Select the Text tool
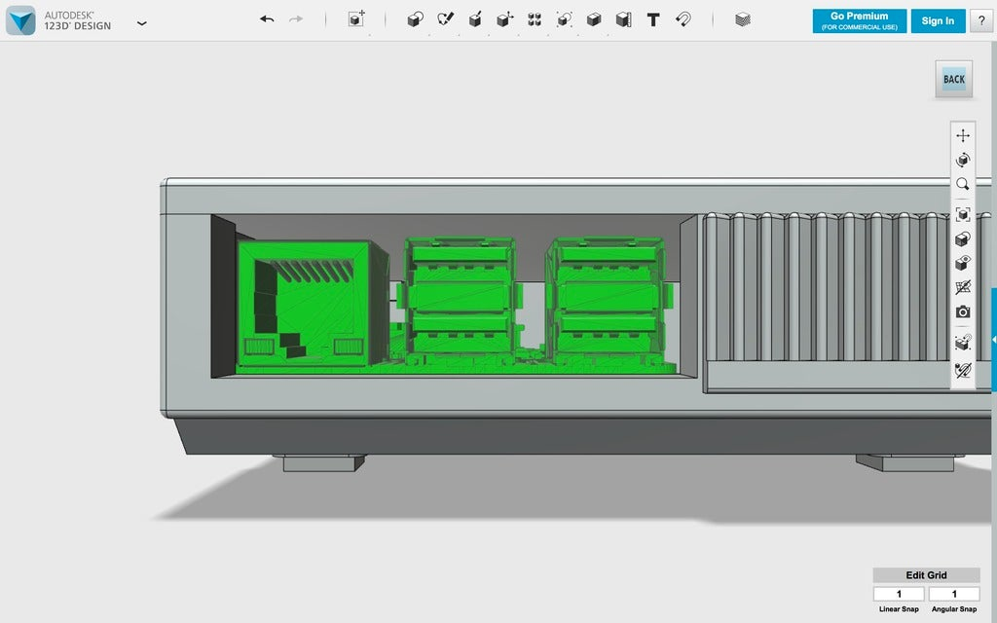This screenshot has width=997, height=623. point(653,19)
